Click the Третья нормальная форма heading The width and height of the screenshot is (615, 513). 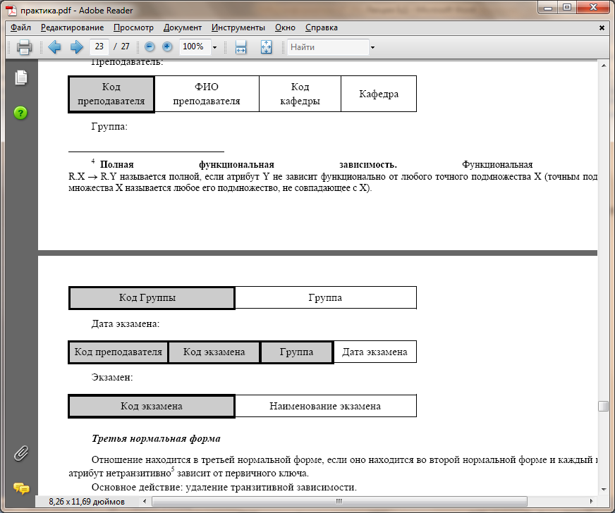(x=156, y=438)
